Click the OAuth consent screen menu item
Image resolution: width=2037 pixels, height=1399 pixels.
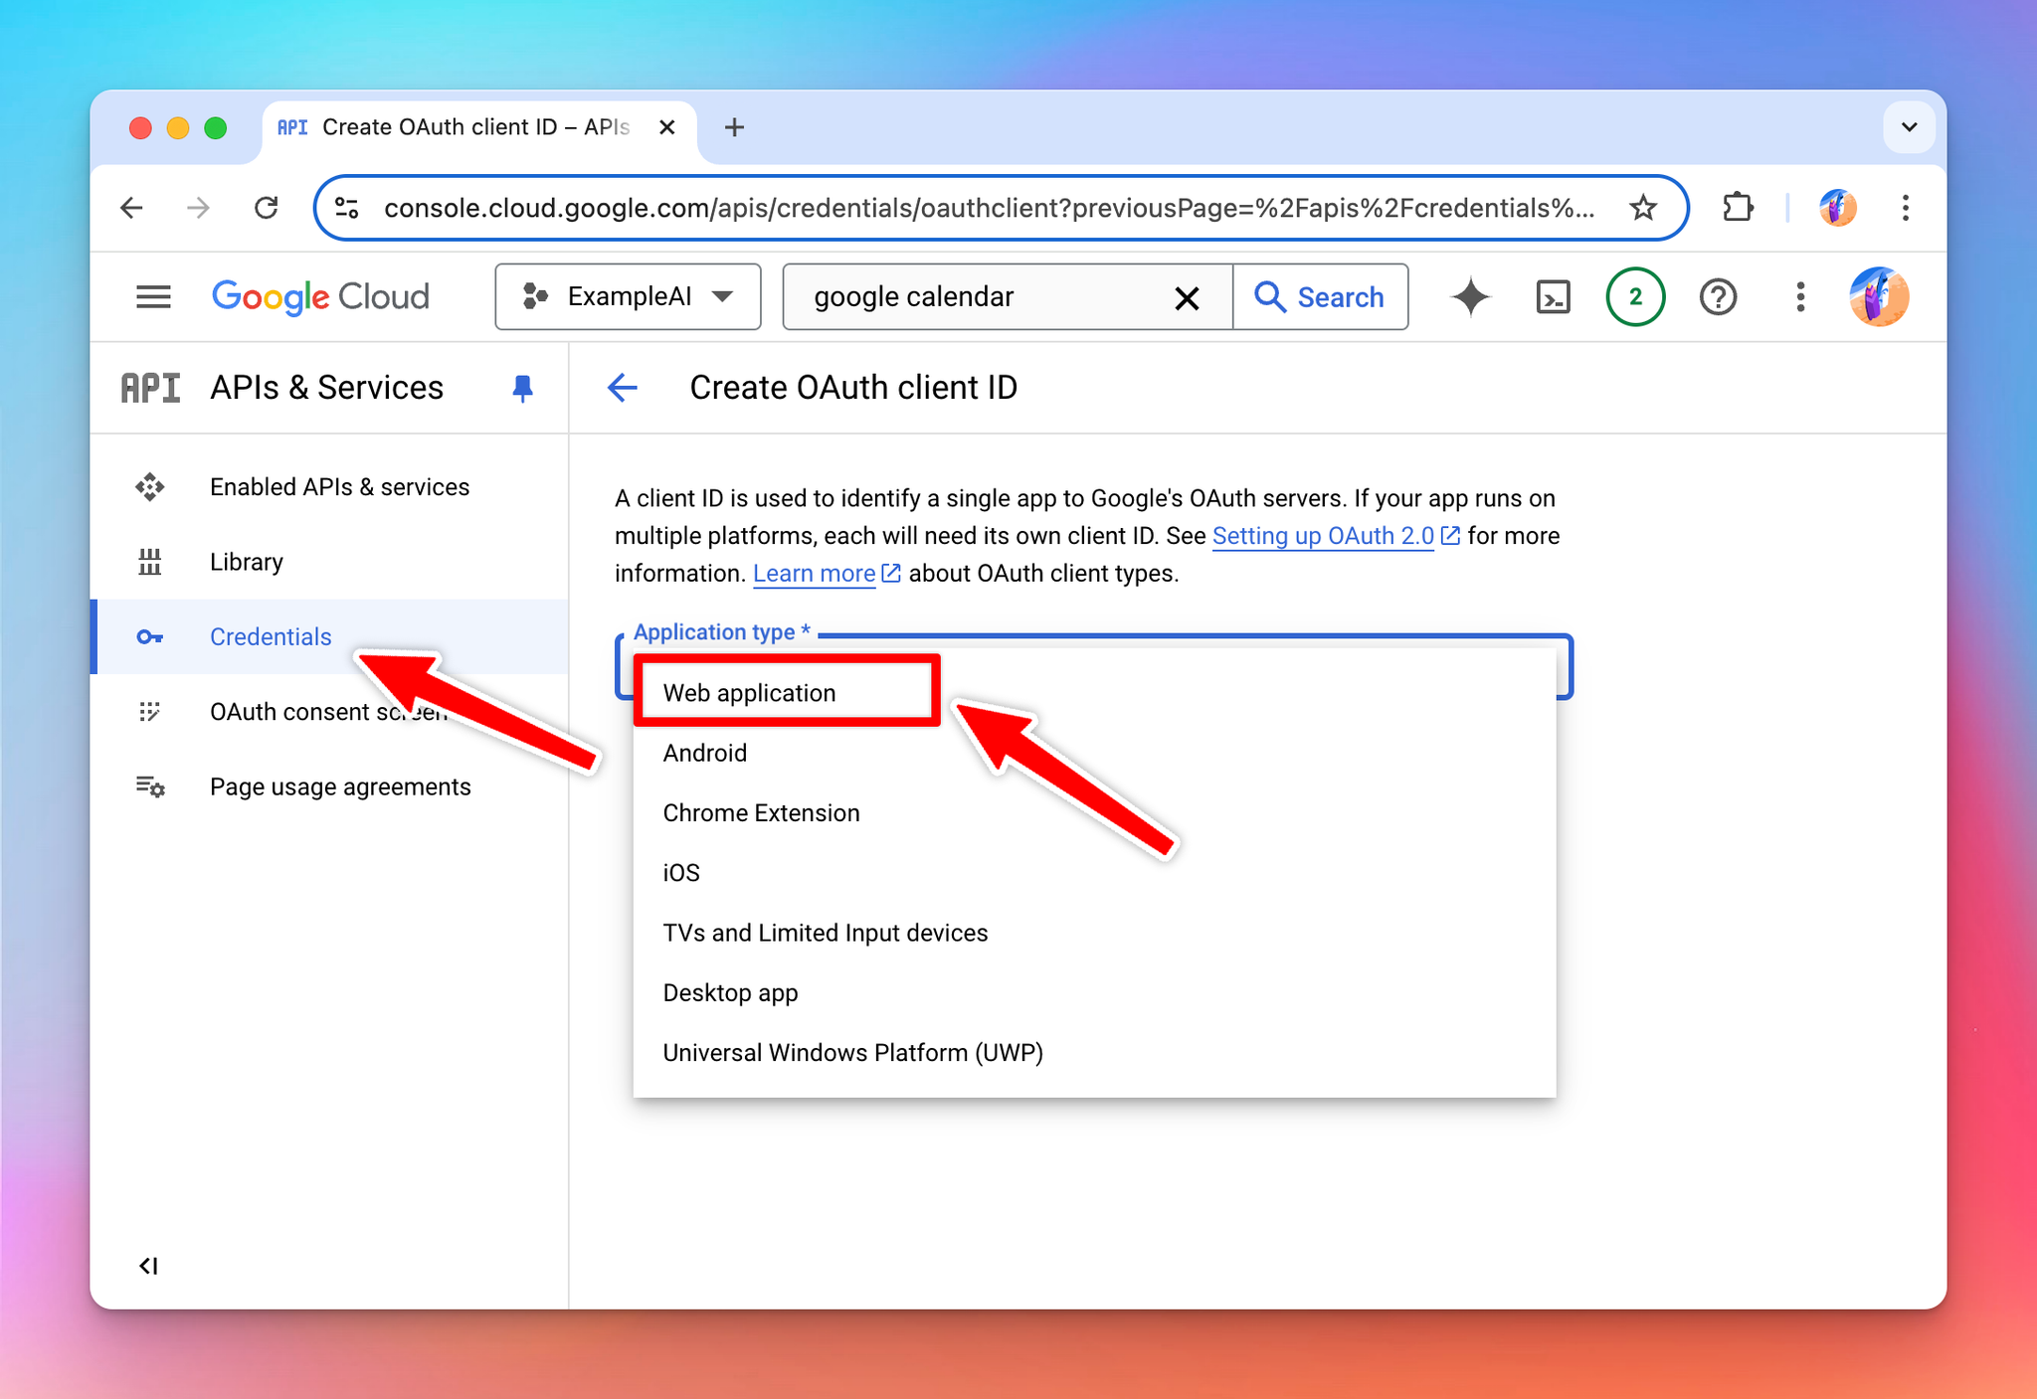(x=328, y=710)
